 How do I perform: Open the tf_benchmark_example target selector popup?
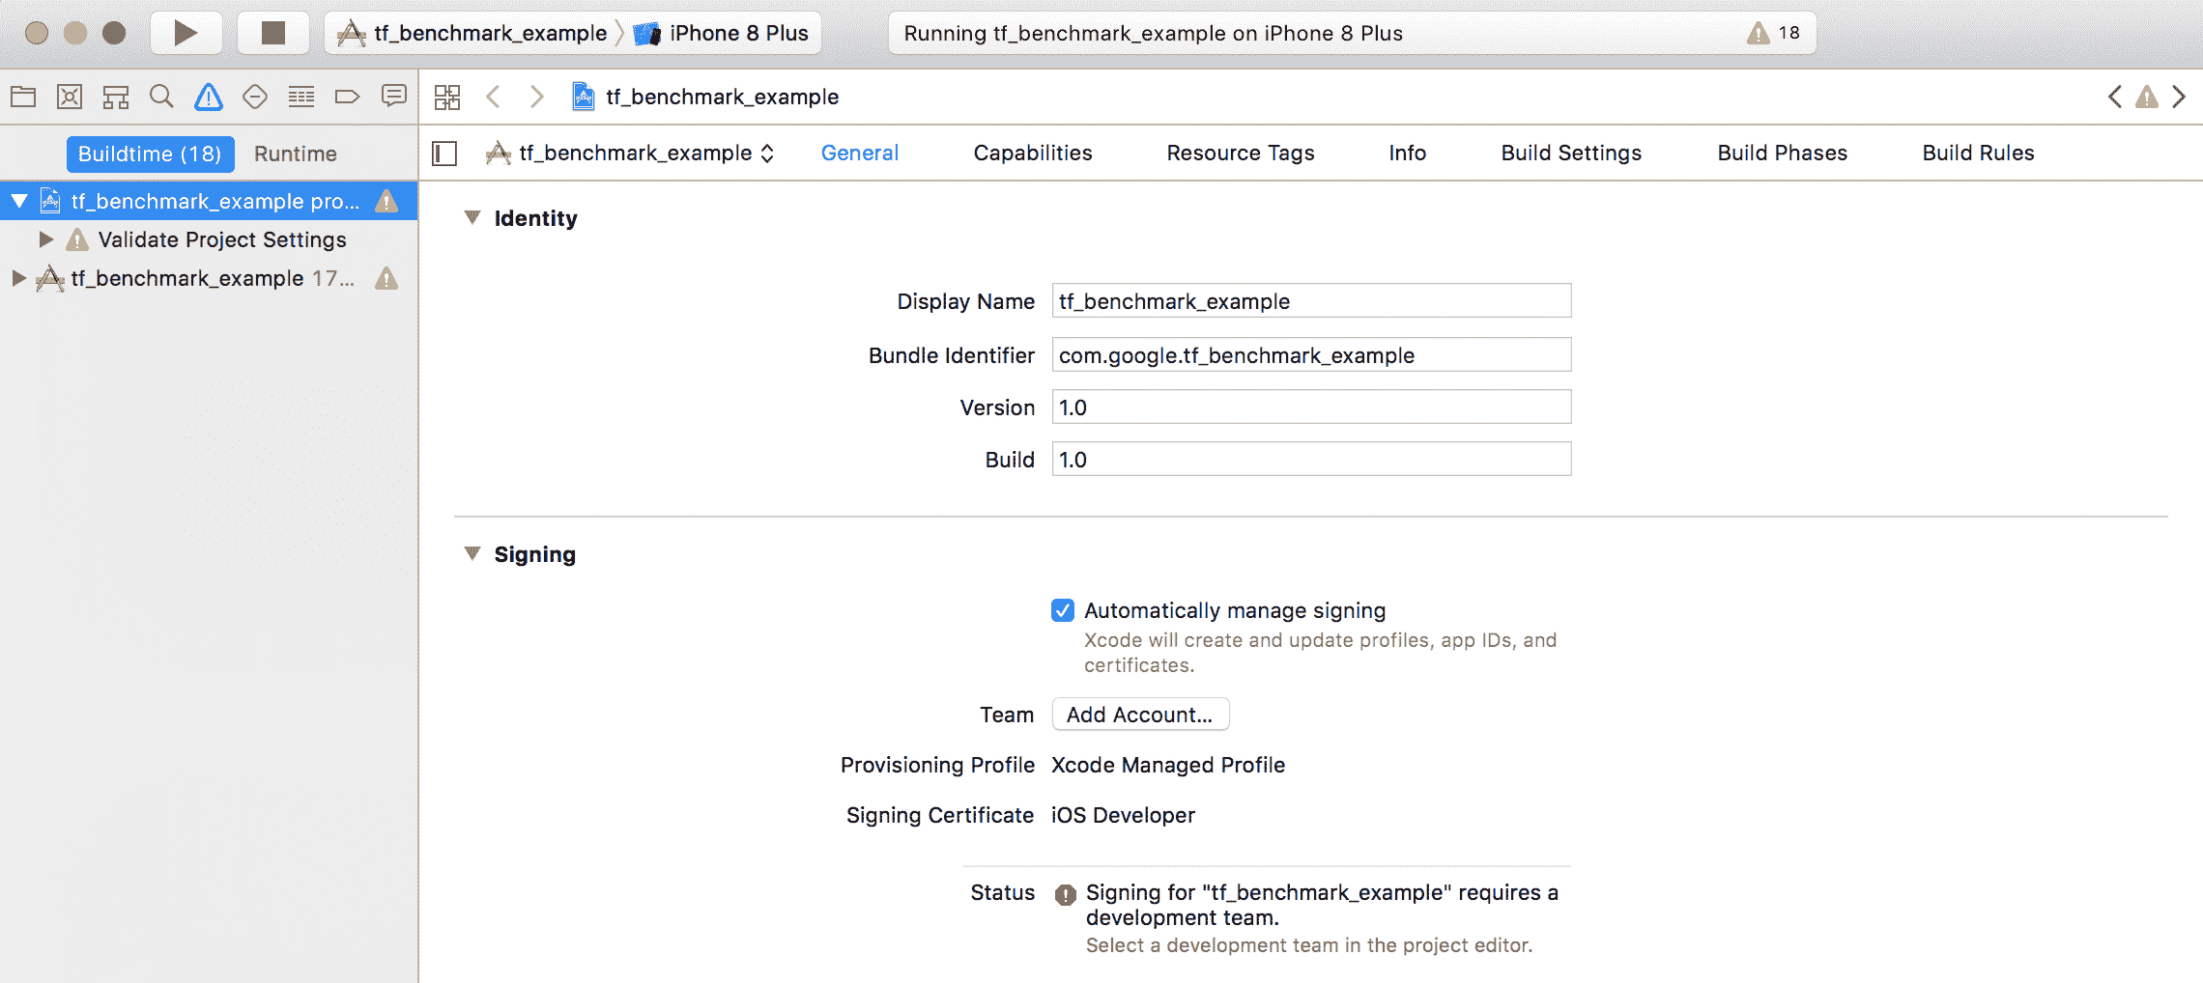pyautogui.click(x=631, y=153)
